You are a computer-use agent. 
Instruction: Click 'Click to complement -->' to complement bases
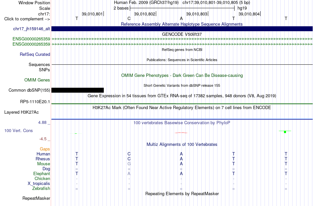point(27,19)
